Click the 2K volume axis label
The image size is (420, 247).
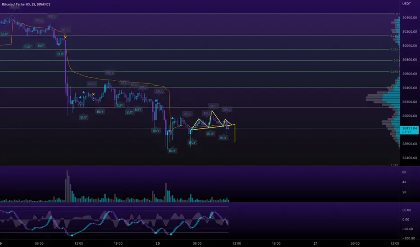[x=404, y=192]
